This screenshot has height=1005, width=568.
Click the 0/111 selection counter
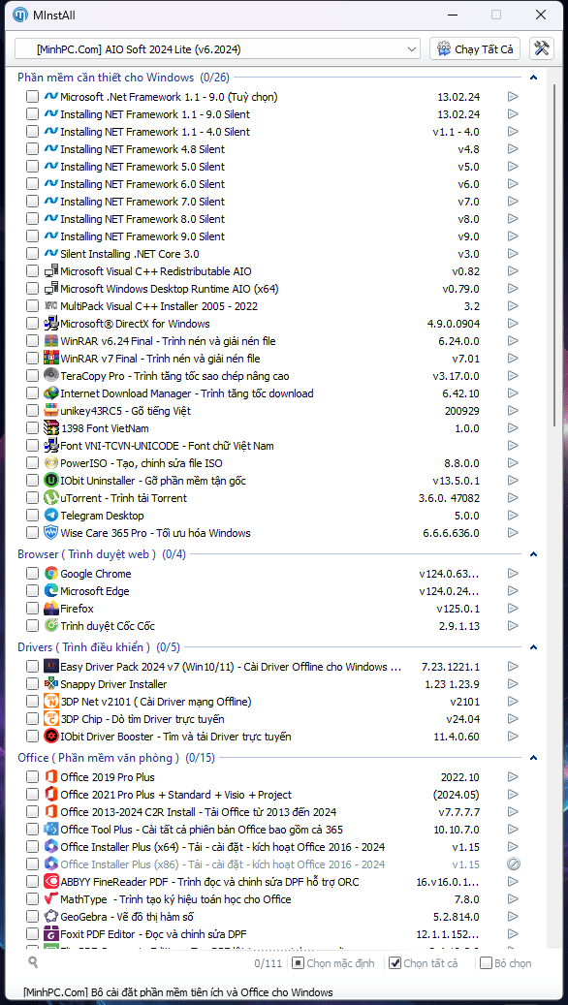(268, 963)
